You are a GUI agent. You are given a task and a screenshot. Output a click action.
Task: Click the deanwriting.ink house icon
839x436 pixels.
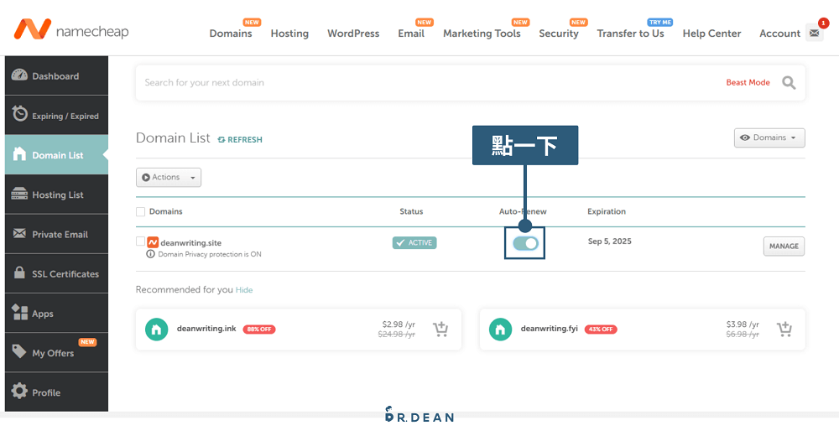pyautogui.click(x=156, y=329)
